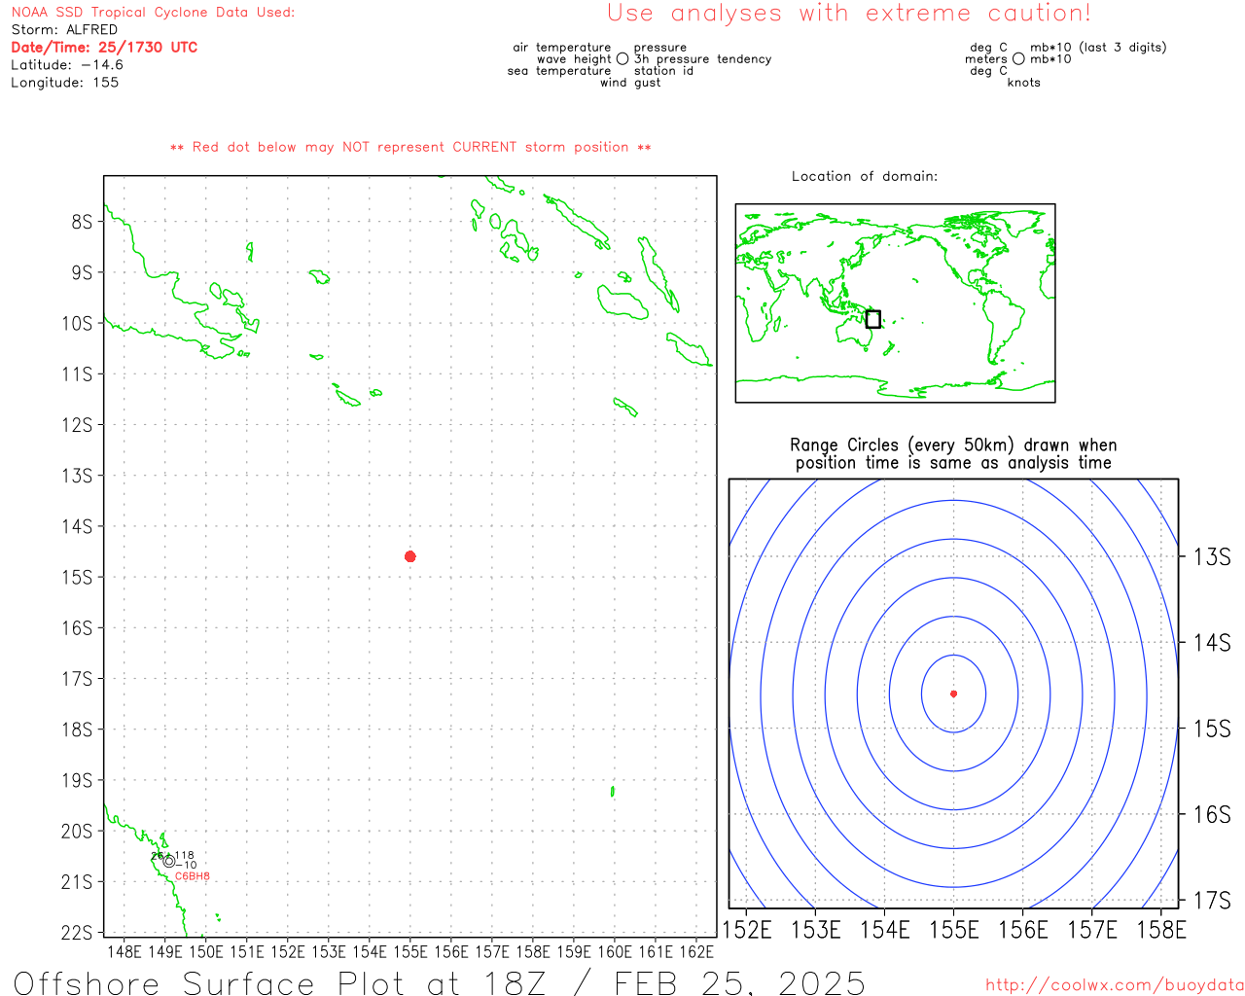The height and width of the screenshot is (996, 1245).
Task: Open the coolwx.com/buoydata link
Action: pyautogui.click(x=1115, y=985)
